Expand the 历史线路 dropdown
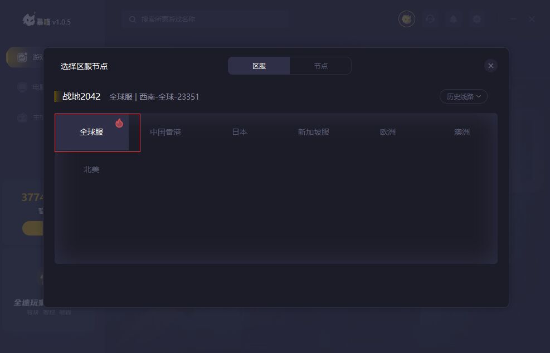 (464, 96)
